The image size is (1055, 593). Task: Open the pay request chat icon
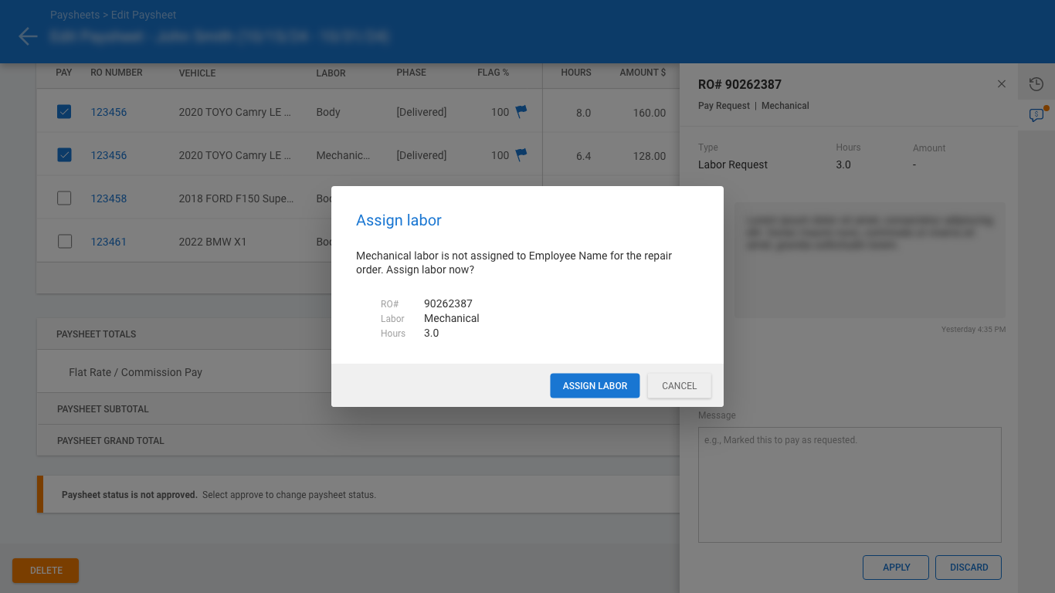1036,115
